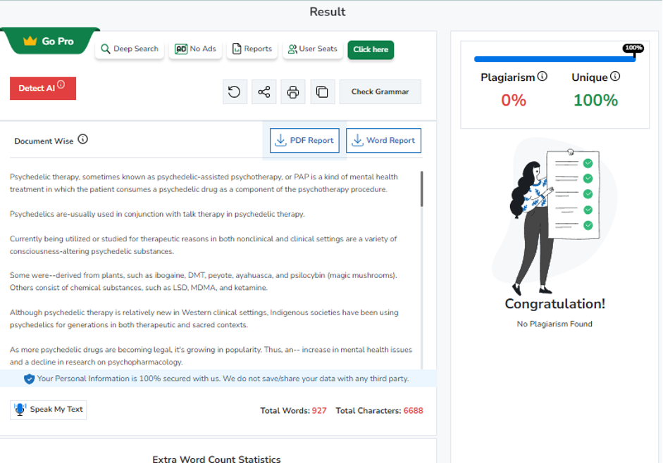The image size is (663, 463).
Task: Click the Document Wise info icon
Action: (83, 139)
